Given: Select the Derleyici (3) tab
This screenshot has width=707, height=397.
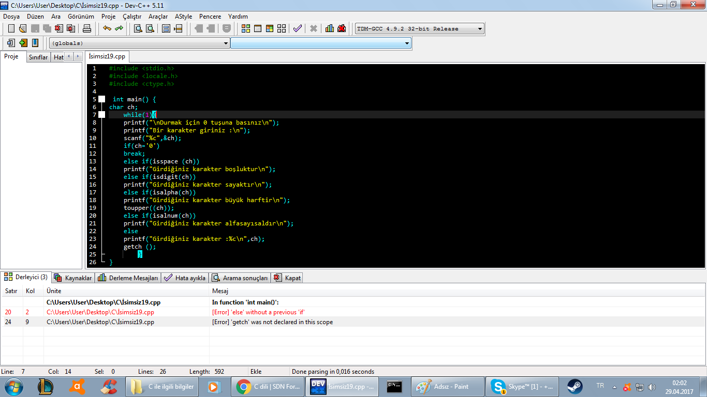Looking at the screenshot, I should tap(26, 277).
